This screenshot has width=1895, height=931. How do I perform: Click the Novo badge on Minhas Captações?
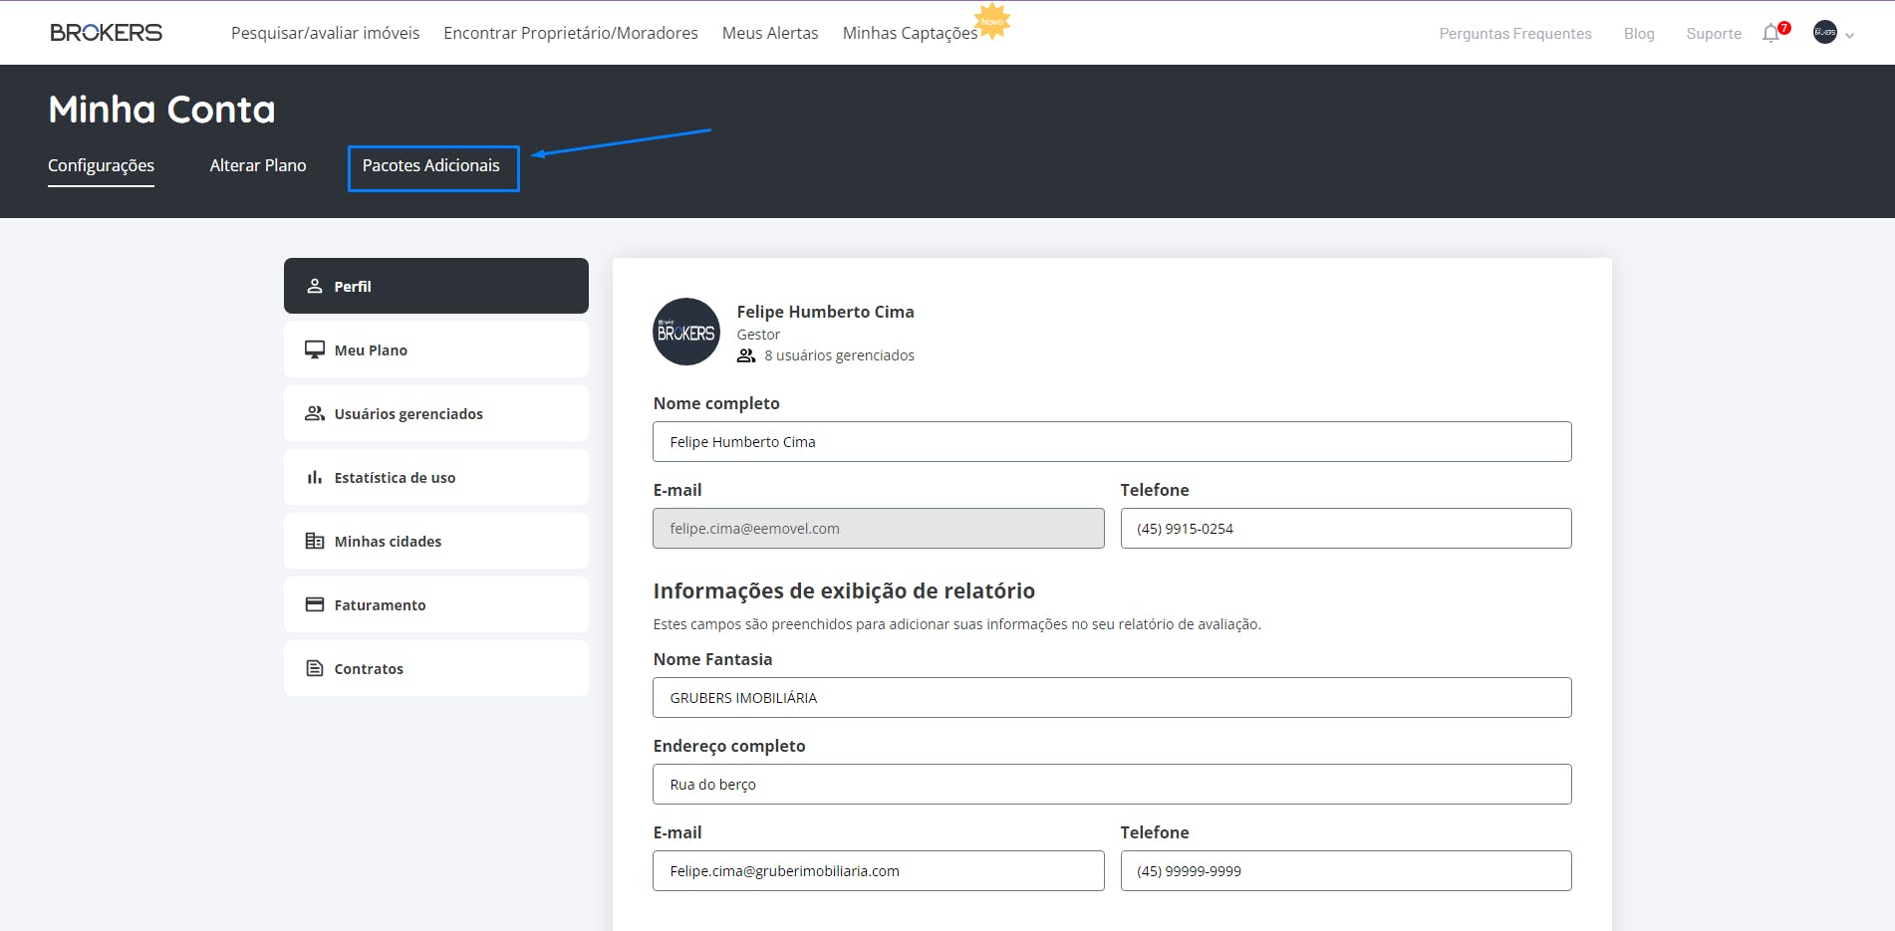coord(991,21)
